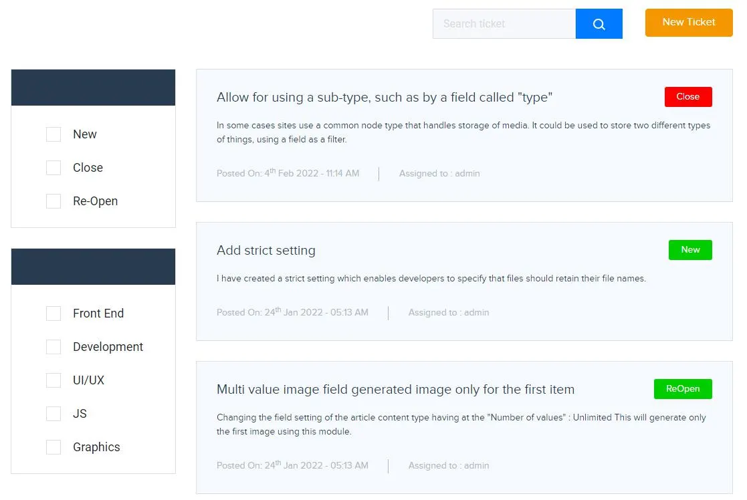Click the 'New' filter label text
747x500 pixels.
pos(85,134)
